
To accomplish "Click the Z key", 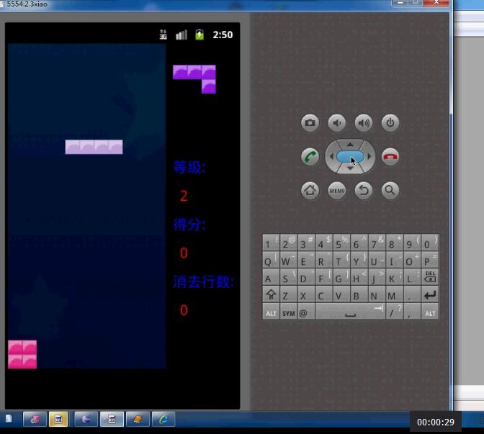I will click(289, 294).
